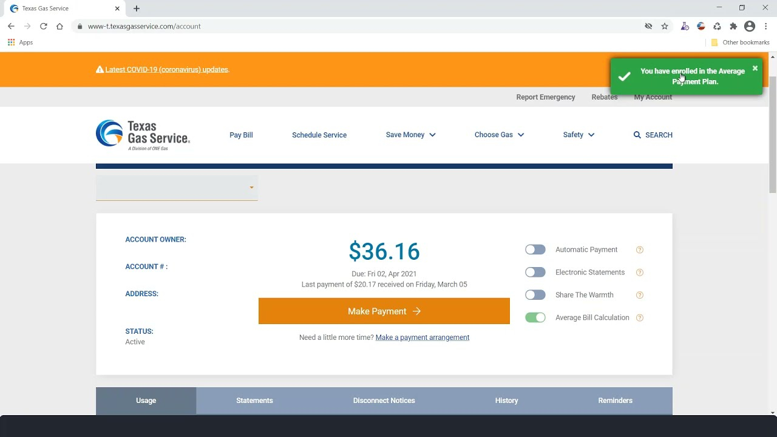
Task: Open the Share The Warmth help icon
Action: tap(639, 295)
